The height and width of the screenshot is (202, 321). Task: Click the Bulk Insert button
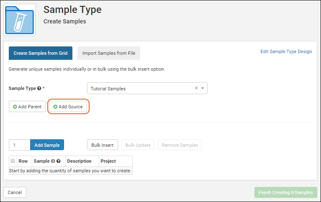click(x=103, y=145)
